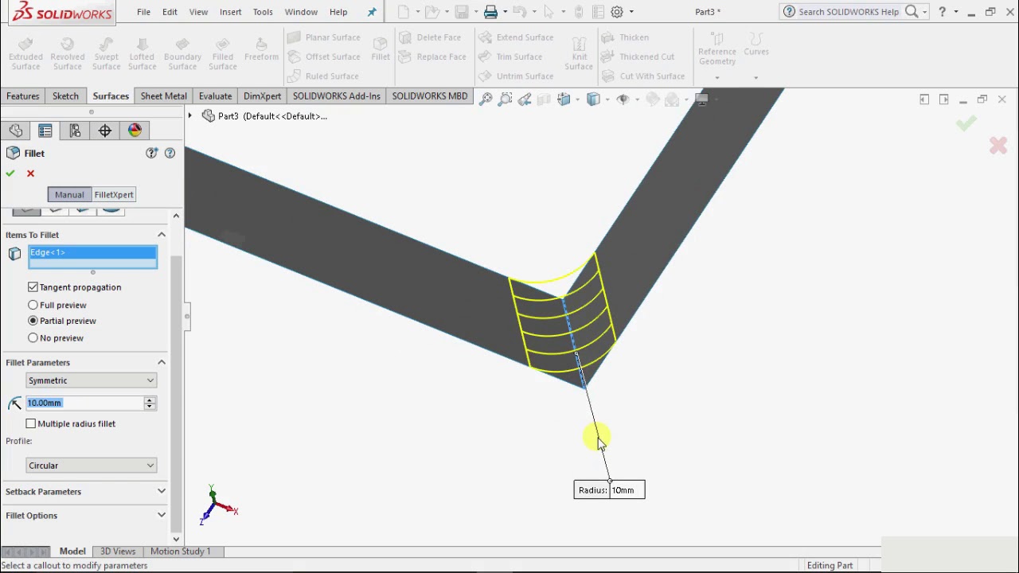The height and width of the screenshot is (573, 1019).
Task: Expand the Setback Parameters section
Action: (162, 491)
